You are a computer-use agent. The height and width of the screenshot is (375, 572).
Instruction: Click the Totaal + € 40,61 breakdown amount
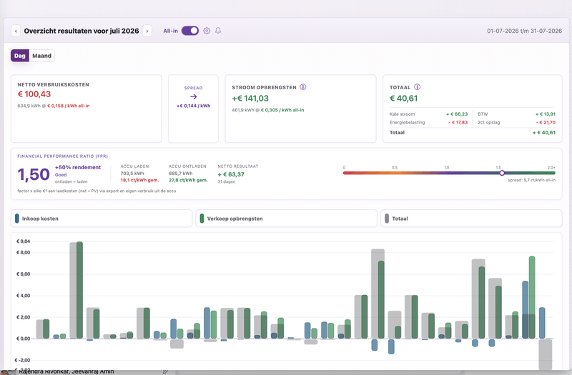544,133
